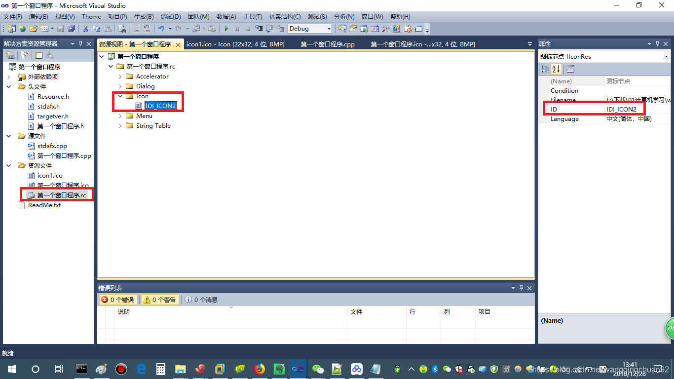Click the Save All toolbar icon
This screenshot has height=379, width=674.
[72, 29]
